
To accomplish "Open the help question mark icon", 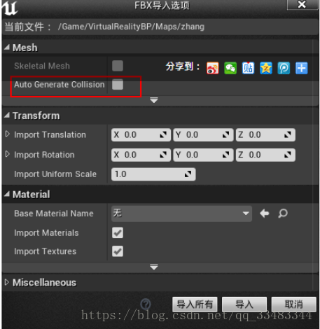I will click(x=146, y=304).
